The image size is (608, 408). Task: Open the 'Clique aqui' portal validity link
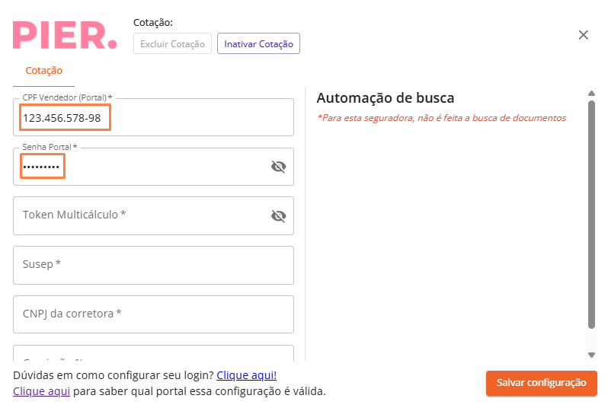point(41,391)
